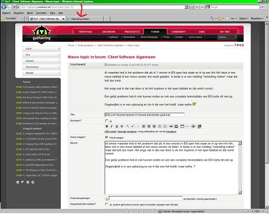
Task: Click into the Productkoppelingen input field
Action: [145, 198]
